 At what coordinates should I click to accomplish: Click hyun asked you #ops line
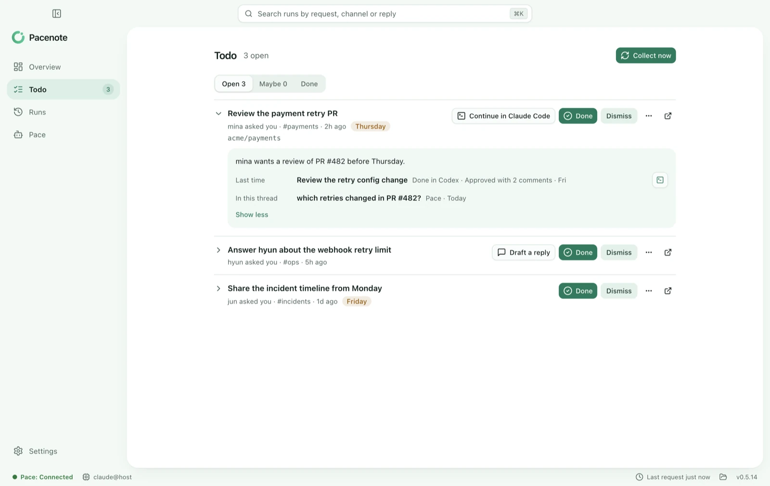tap(277, 262)
